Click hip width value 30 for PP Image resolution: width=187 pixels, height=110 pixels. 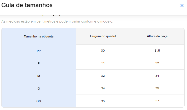103,51
